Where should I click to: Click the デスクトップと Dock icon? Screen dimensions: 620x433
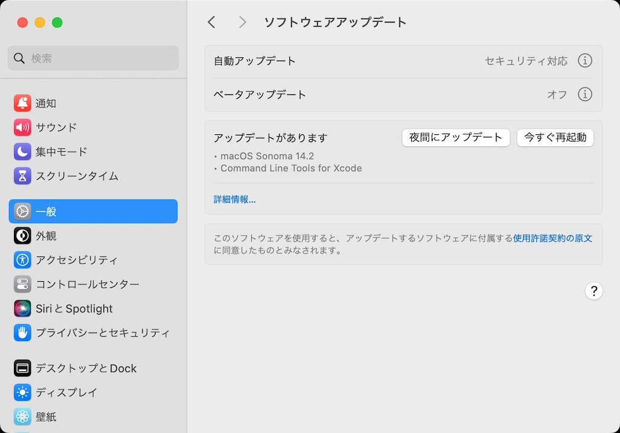22,368
